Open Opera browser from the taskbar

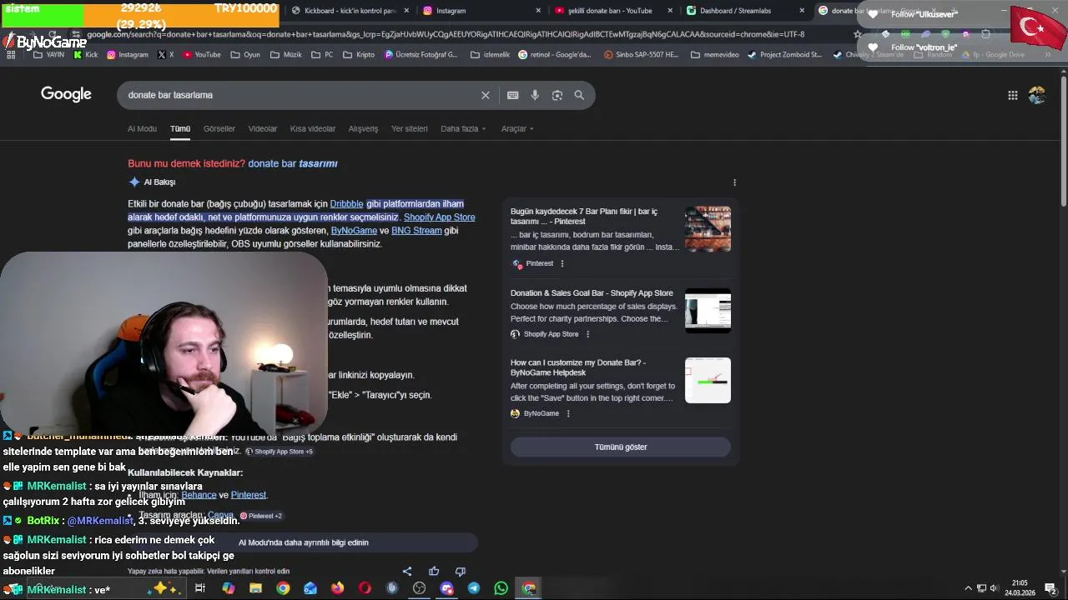[x=365, y=587]
